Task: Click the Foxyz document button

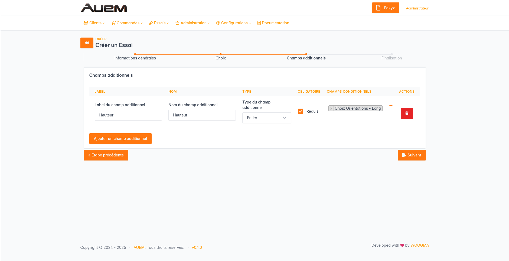Action: coord(385,8)
